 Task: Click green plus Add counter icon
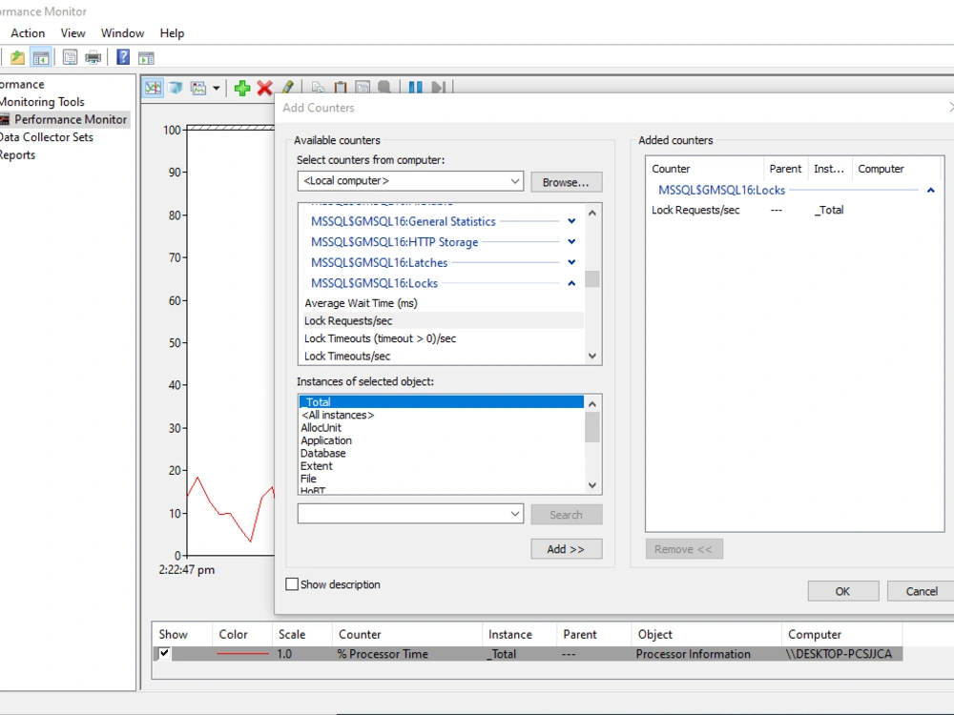coord(242,88)
